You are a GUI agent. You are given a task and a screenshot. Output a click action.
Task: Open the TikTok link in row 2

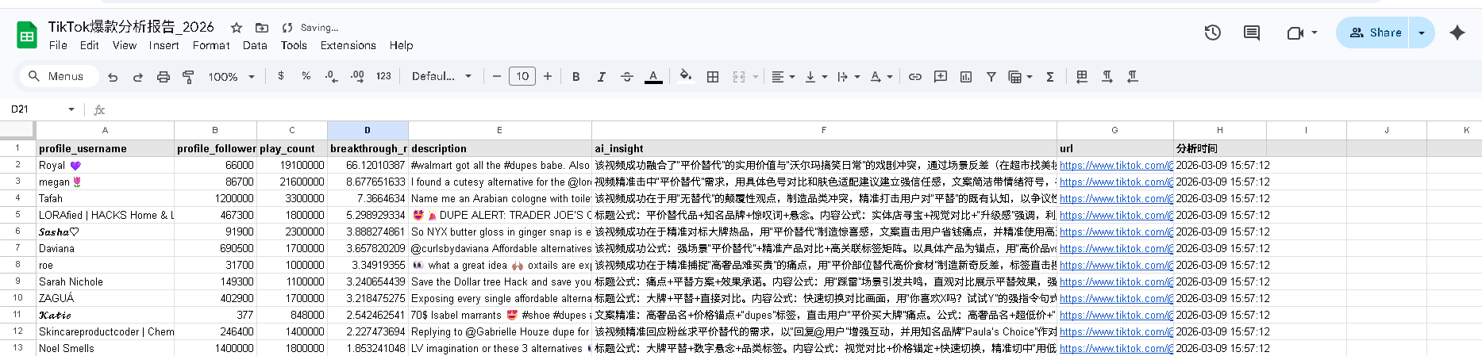(x=1116, y=165)
